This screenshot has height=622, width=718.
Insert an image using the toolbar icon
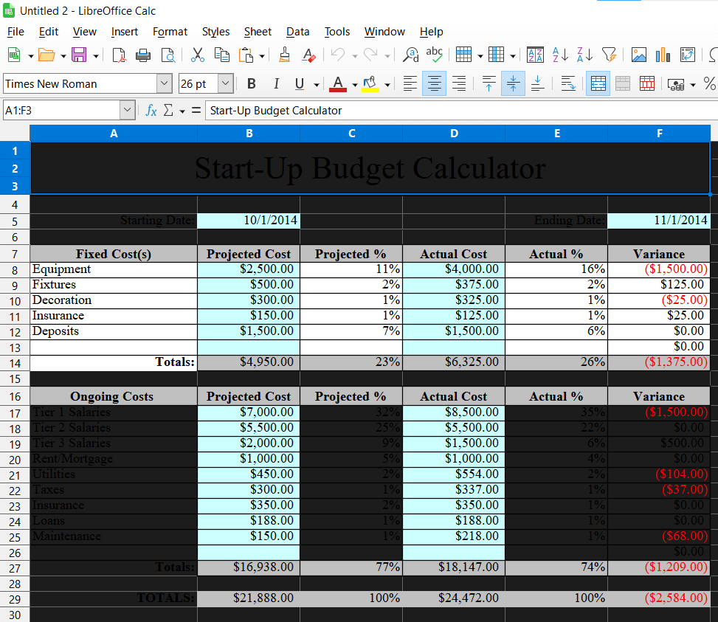(639, 55)
